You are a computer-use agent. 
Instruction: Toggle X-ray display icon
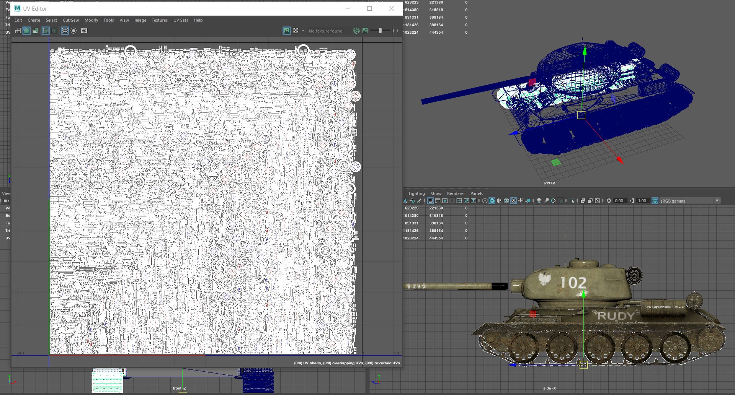(583, 201)
